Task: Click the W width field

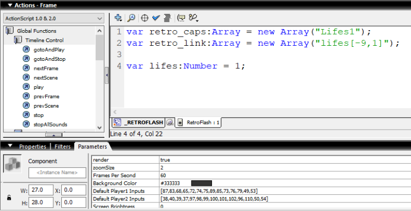Action: 41,190
